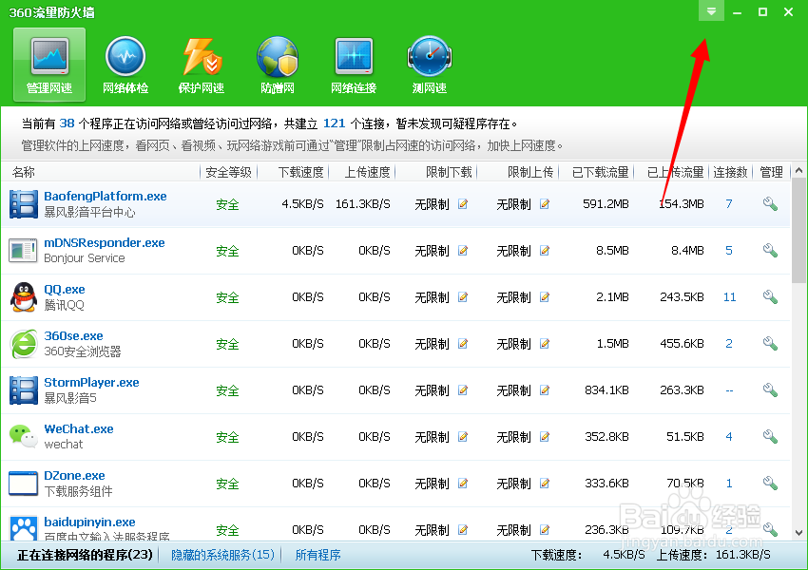
Task: Edit upload limit for WeChat.exe
Action: tap(544, 437)
